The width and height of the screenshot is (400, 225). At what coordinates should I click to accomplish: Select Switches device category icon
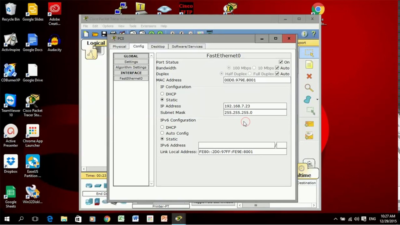pos(98,186)
